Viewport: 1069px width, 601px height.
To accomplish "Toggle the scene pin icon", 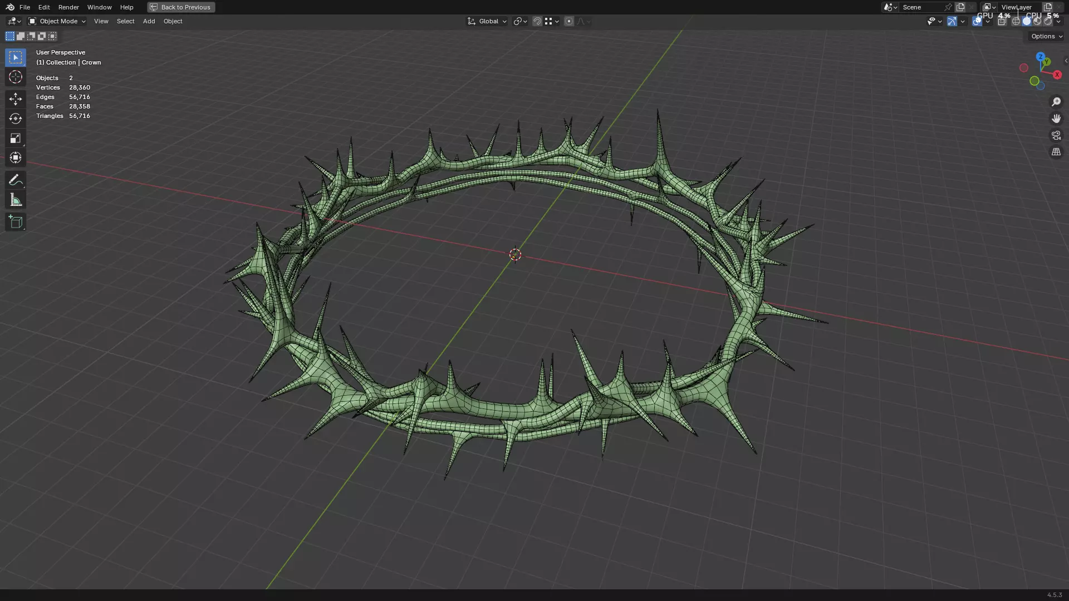I will pyautogui.click(x=948, y=7).
